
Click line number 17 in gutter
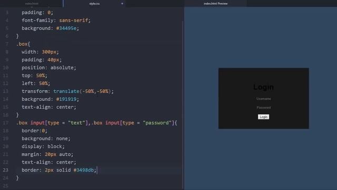point(6,123)
